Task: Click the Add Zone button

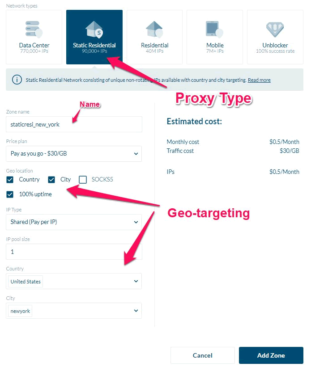Action: click(x=271, y=355)
